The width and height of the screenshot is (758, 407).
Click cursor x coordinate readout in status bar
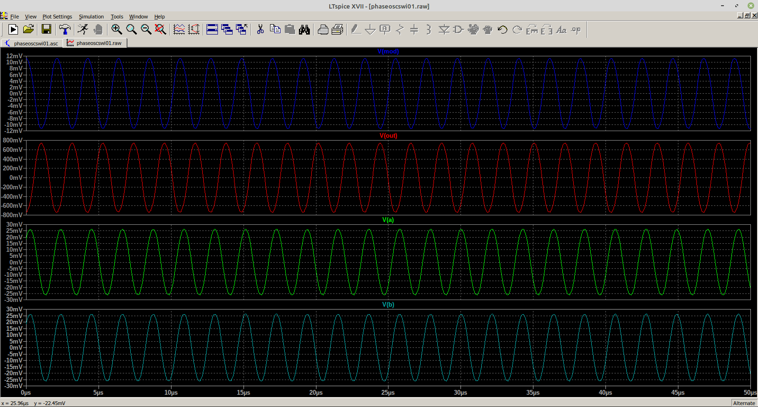tap(15, 403)
